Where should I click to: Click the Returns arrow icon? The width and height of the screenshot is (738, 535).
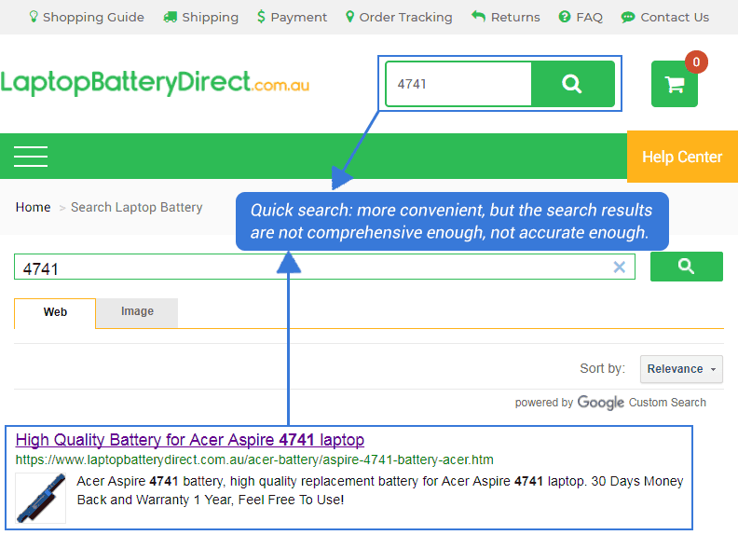(x=478, y=17)
